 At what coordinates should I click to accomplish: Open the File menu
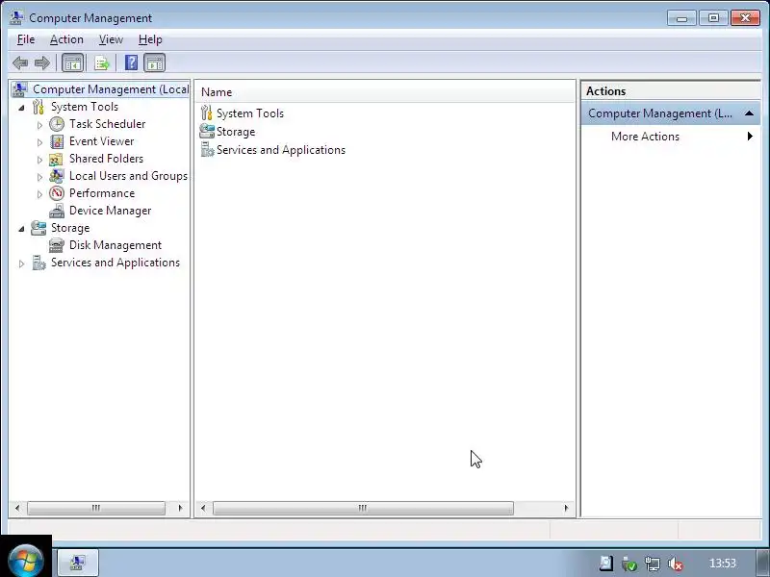[x=26, y=39]
